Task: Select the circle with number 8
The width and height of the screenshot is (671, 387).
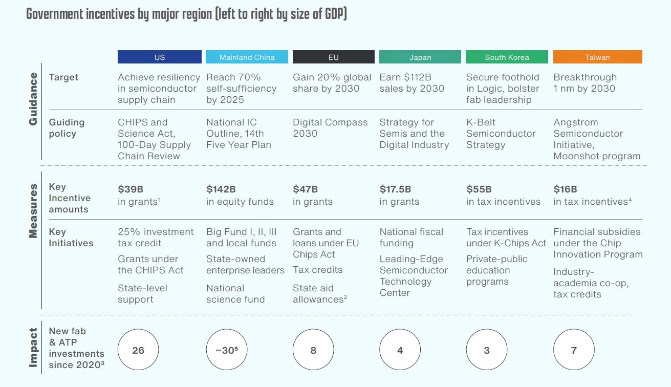Action: coord(313,351)
